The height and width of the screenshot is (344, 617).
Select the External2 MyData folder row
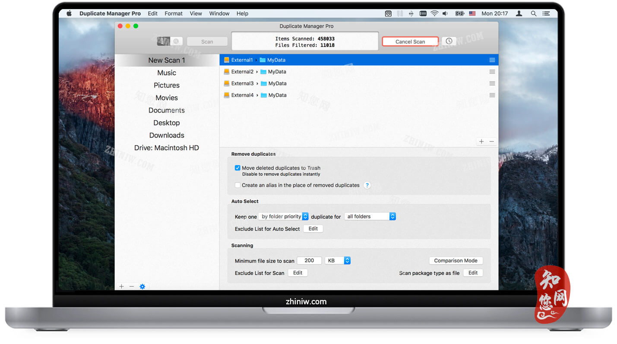click(x=359, y=72)
